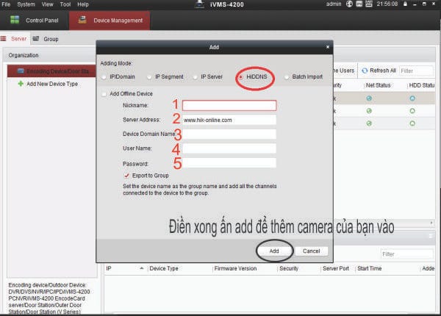Click the calendar icon beside the clock

pos(369,4)
